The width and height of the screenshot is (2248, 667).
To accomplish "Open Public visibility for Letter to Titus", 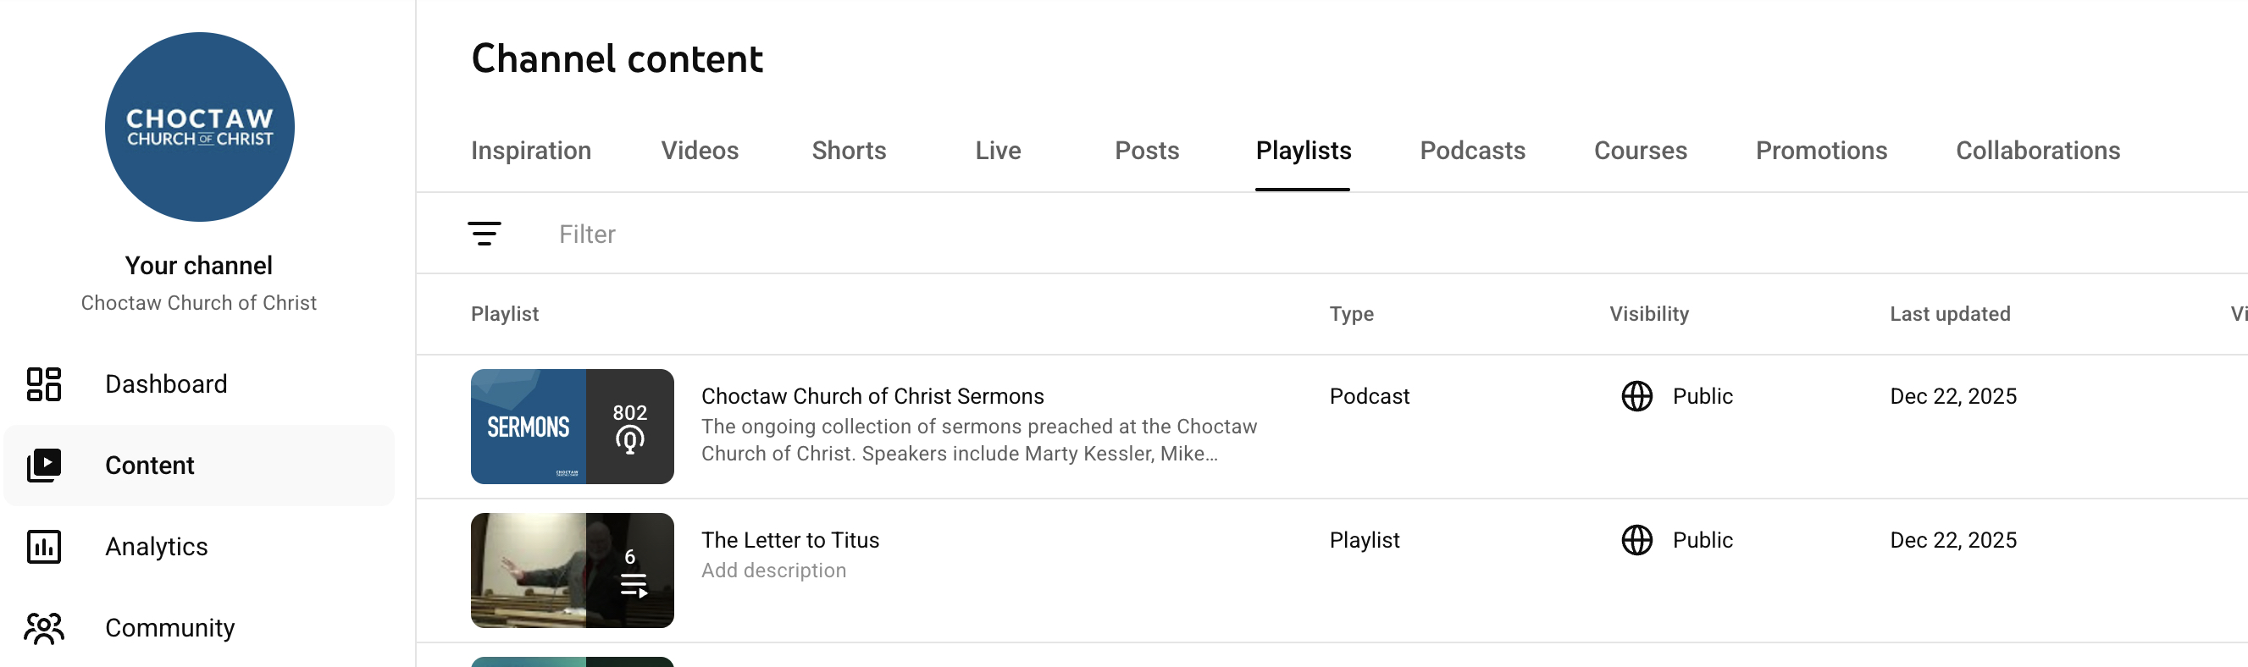I will 1702,540.
